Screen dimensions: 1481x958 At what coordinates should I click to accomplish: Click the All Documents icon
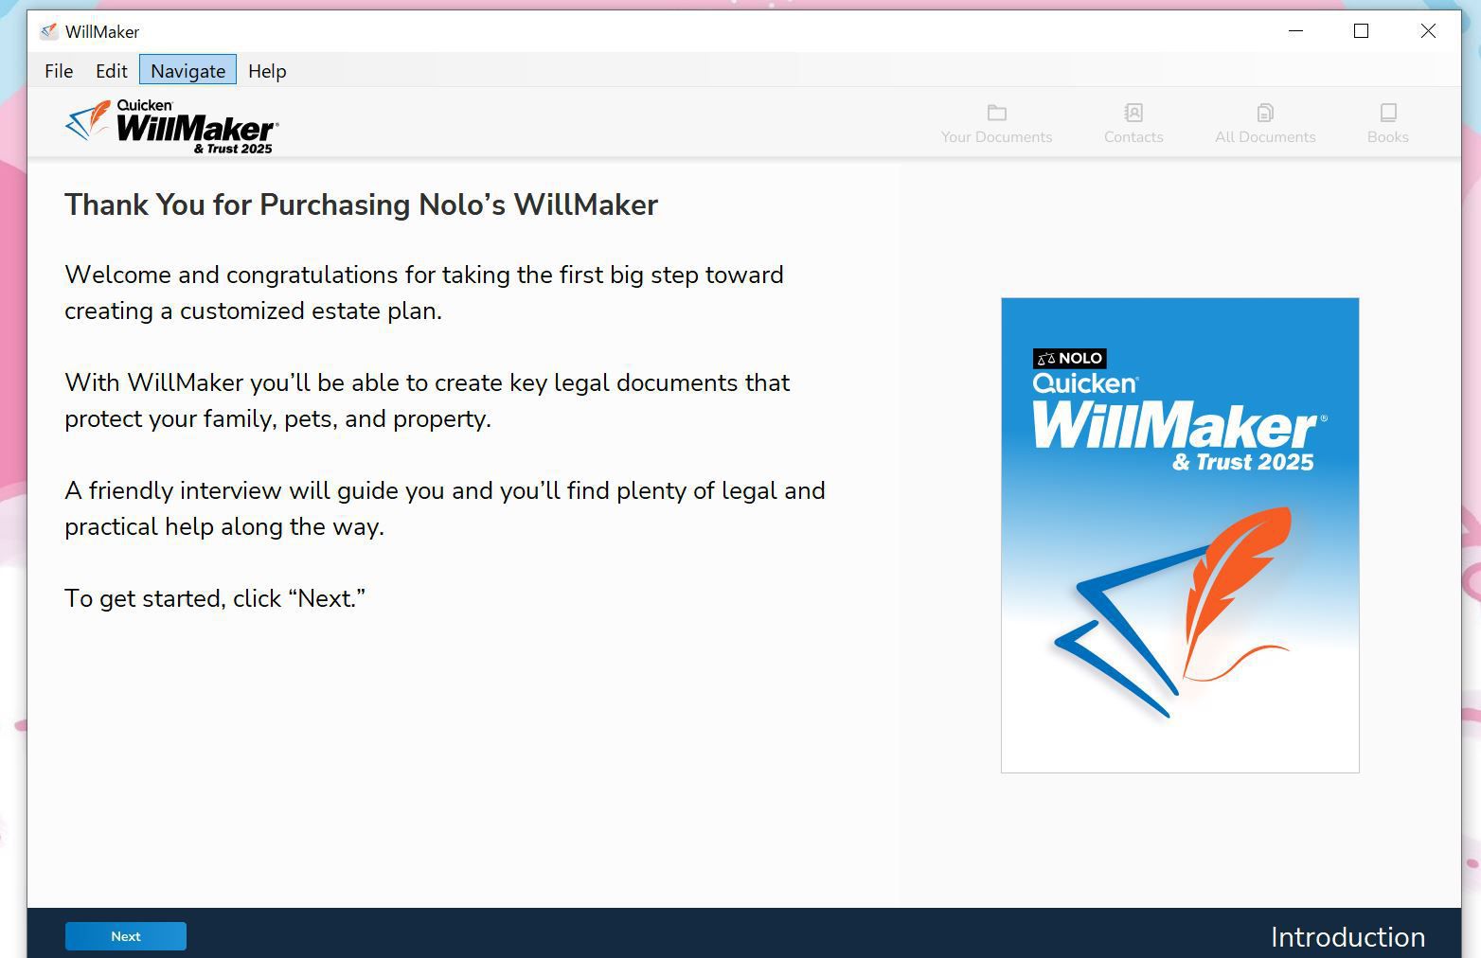pyautogui.click(x=1265, y=114)
